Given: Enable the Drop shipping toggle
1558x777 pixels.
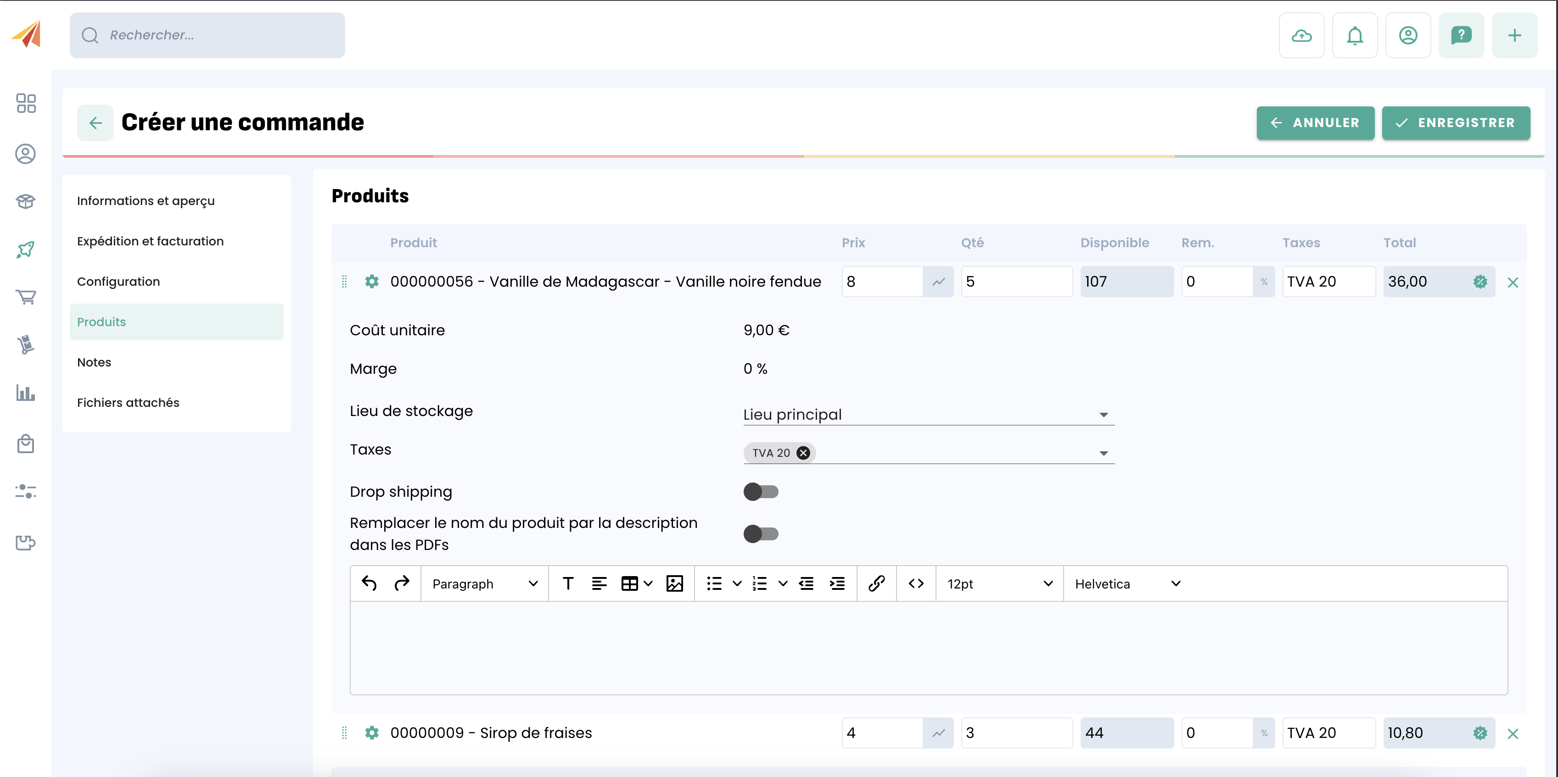Looking at the screenshot, I should click(760, 491).
